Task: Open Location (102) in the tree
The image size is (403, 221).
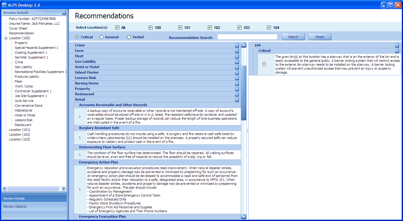Action: click(20, 134)
